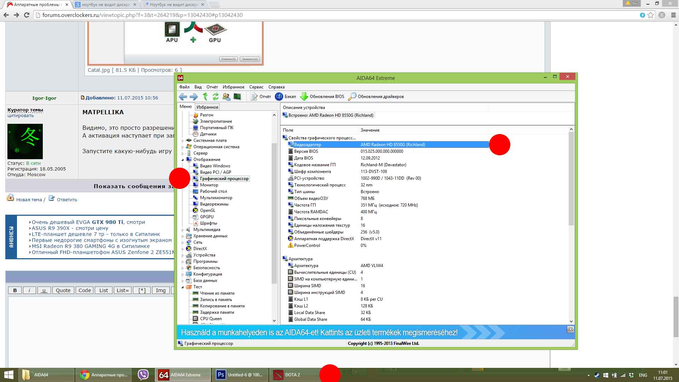
Task: Expand the Мультимедиа tree node
Action: coord(183,230)
